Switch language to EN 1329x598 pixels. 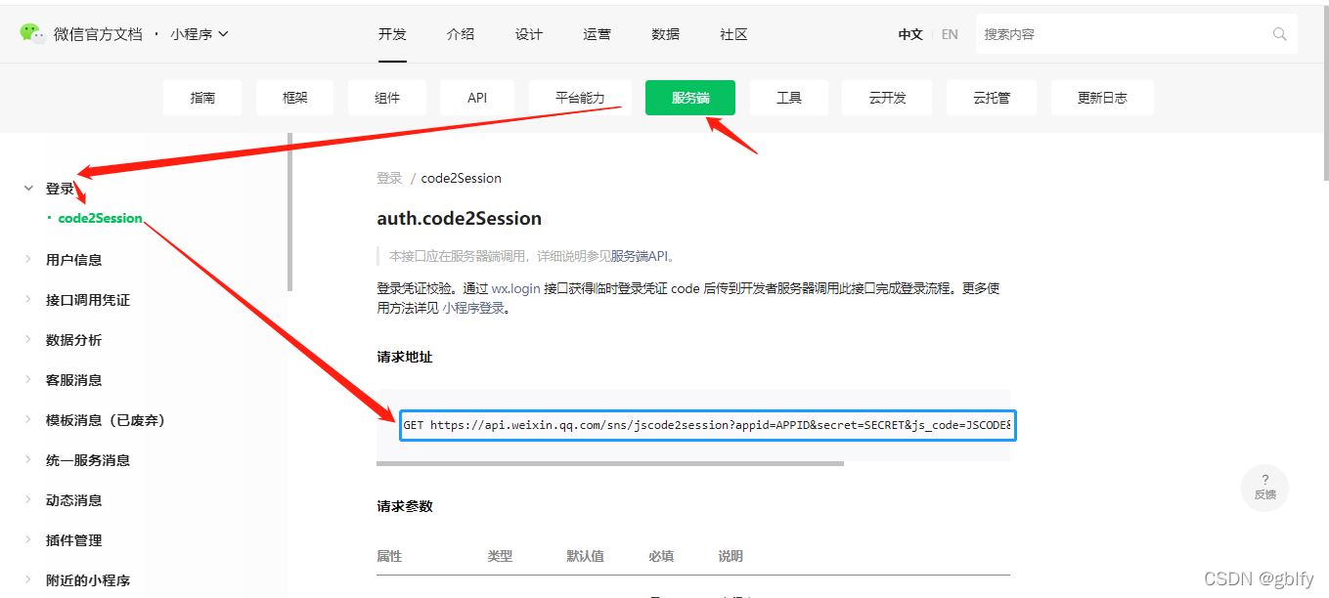(x=950, y=34)
